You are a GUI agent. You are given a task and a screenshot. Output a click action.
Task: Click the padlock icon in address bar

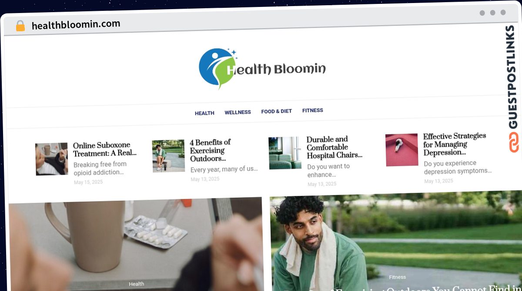[x=20, y=26]
